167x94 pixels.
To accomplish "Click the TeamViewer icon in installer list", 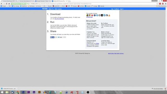I will pyautogui.click(x=104, y=15).
